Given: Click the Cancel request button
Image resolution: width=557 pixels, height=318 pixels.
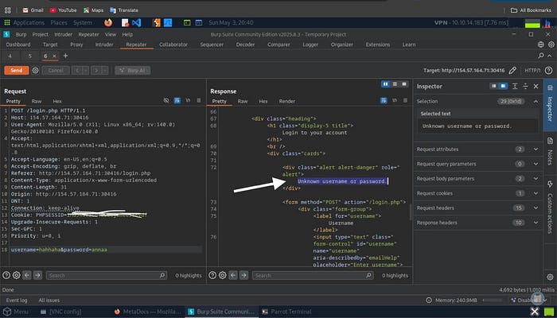Looking at the screenshot, I should [x=56, y=70].
